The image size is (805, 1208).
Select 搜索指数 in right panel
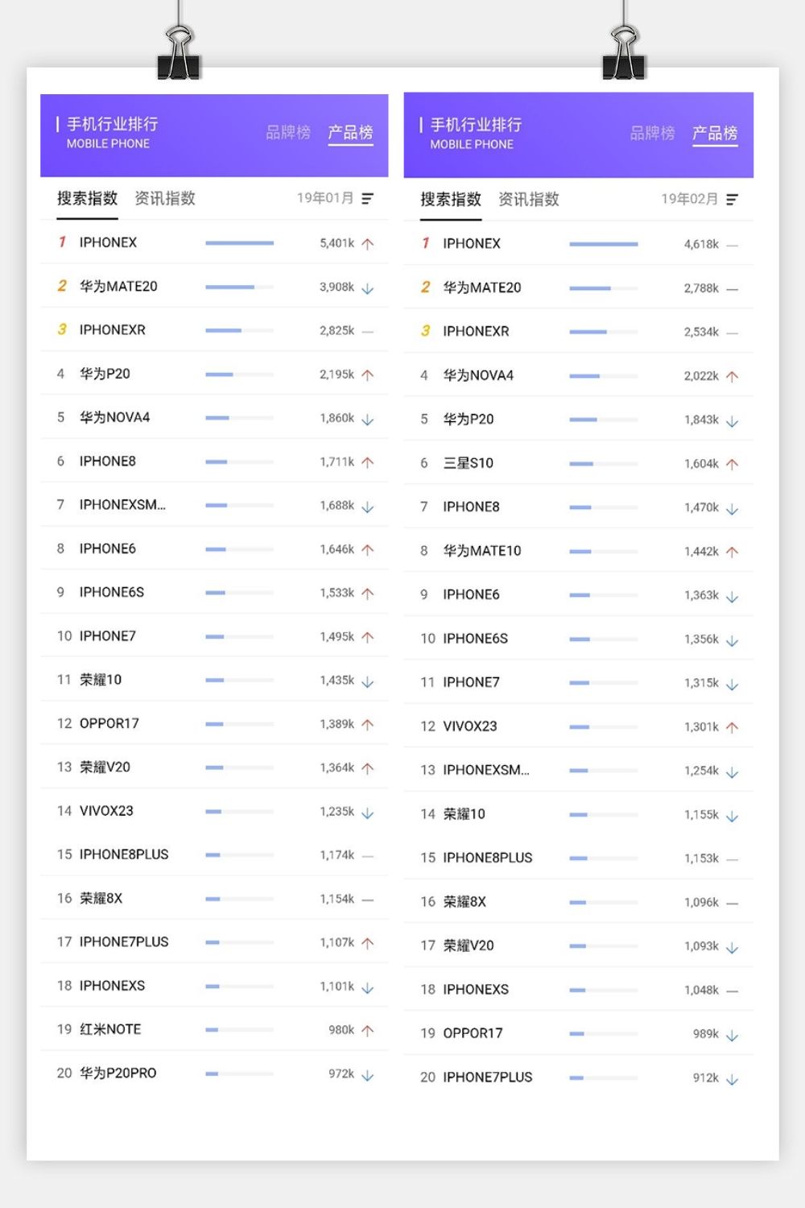coord(451,200)
